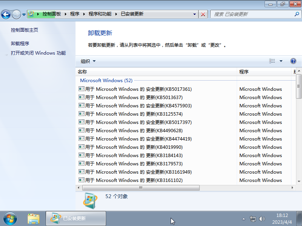The width and height of the screenshot is (302, 226).
Task: Open the 组织 dropdown menu
Action: (x=86, y=61)
